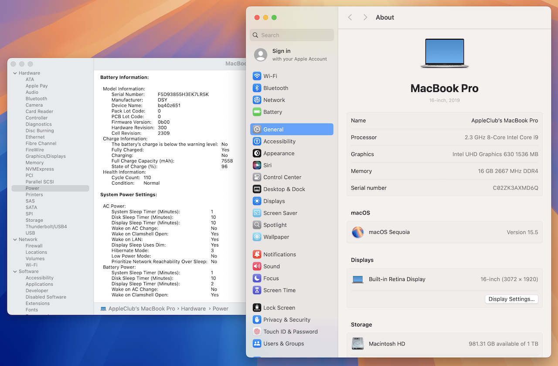Select Apple Pay in the Hardware list
The width and height of the screenshot is (558, 366).
pos(37,86)
